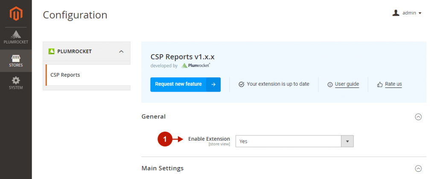This screenshot has height=179, width=437.
Task: Open the Plumrocket sidebar menu
Action: (x=16, y=38)
